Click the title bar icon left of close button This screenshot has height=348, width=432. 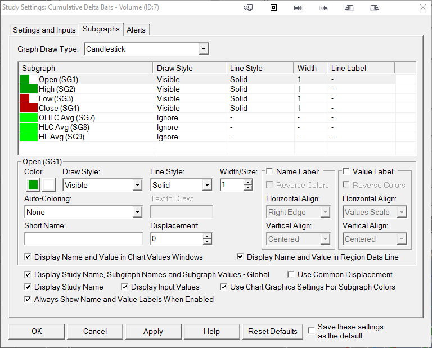tap(374, 8)
